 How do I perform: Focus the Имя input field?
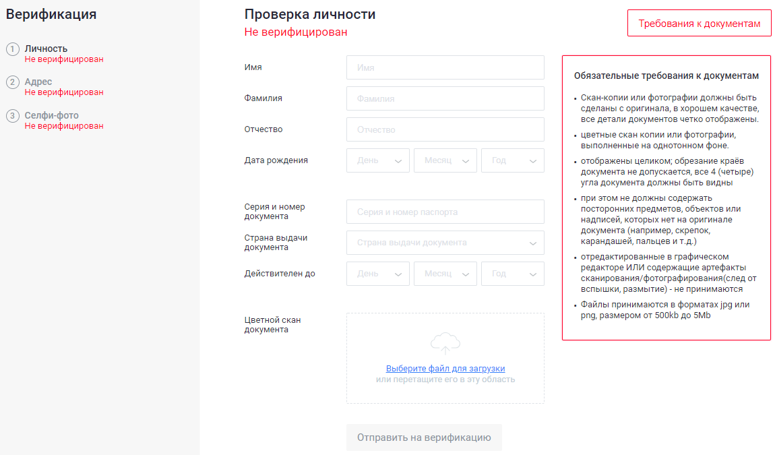tap(445, 68)
